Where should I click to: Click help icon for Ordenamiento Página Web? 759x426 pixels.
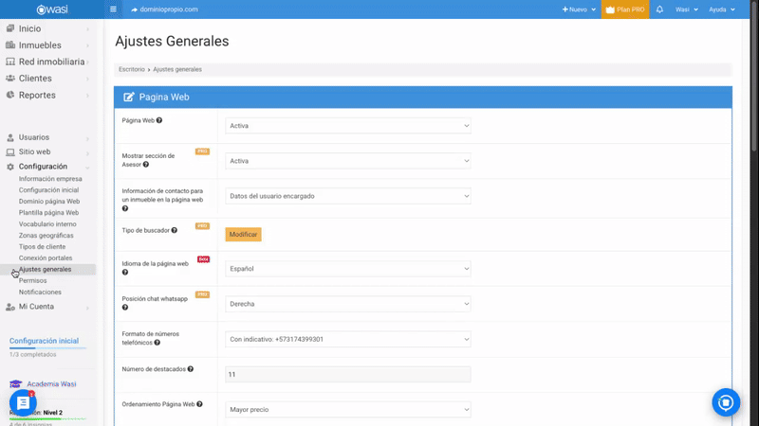tap(199, 404)
